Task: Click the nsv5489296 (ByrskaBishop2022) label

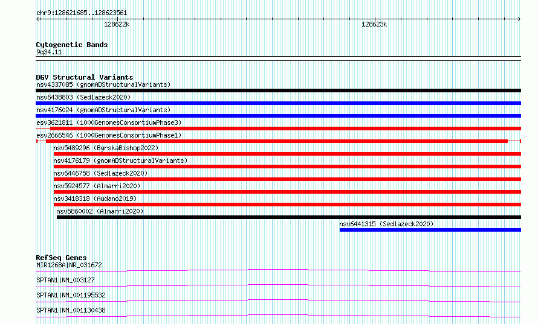Action: [x=106, y=148]
